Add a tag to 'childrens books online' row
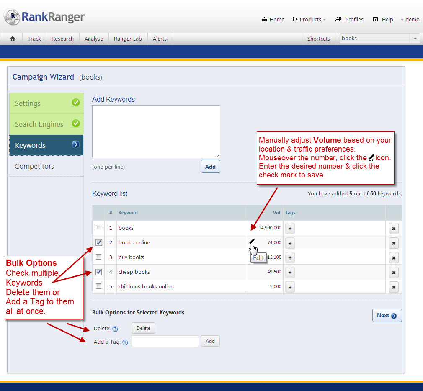Screen dimensions: 423x391 click(x=290, y=287)
